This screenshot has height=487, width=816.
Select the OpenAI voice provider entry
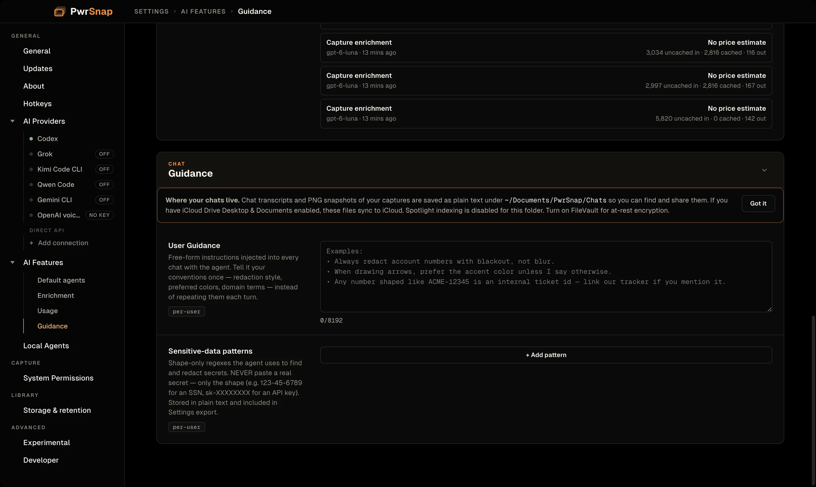[x=59, y=215]
